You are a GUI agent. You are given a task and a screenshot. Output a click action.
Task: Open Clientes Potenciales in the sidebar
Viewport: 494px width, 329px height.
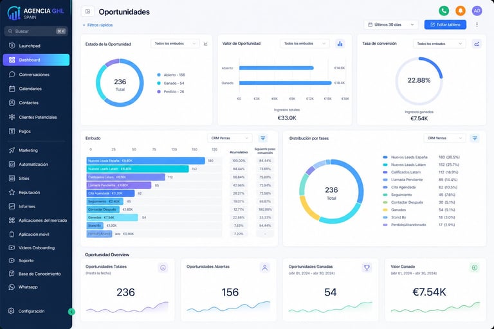[36, 117]
